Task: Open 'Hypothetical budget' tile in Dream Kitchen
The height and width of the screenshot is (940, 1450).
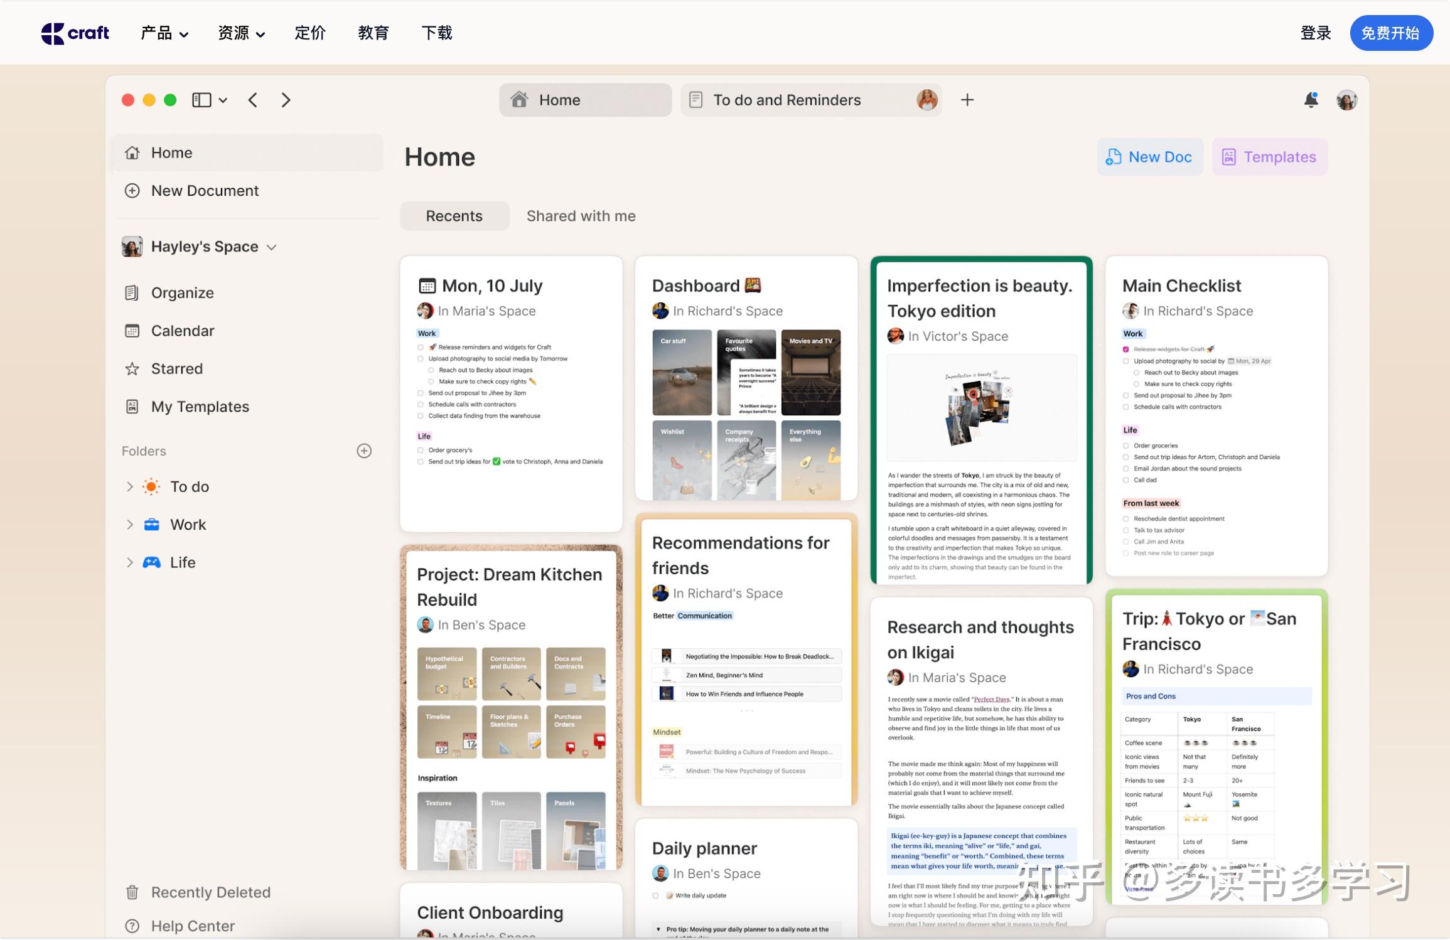Action: coord(447,674)
